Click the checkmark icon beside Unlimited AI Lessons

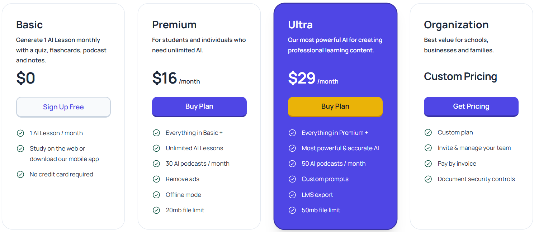[x=156, y=148]
